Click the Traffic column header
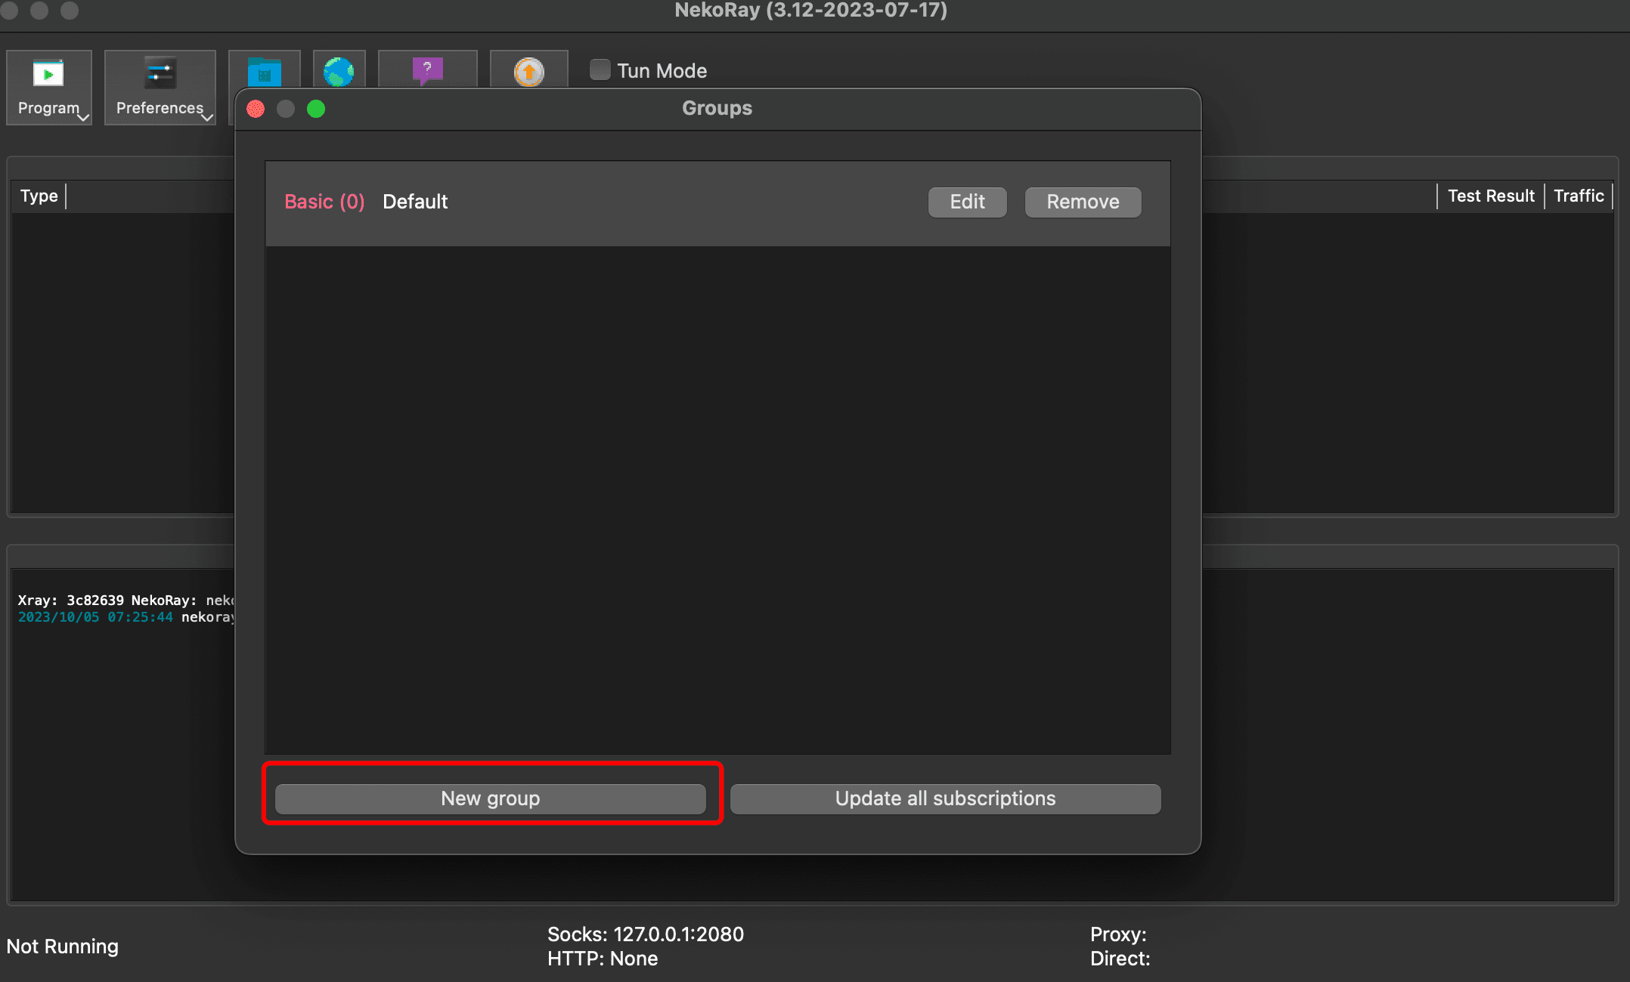The height and width of the screenshot is (982, 1630). pyautogui.click(x=1579, y=196)
